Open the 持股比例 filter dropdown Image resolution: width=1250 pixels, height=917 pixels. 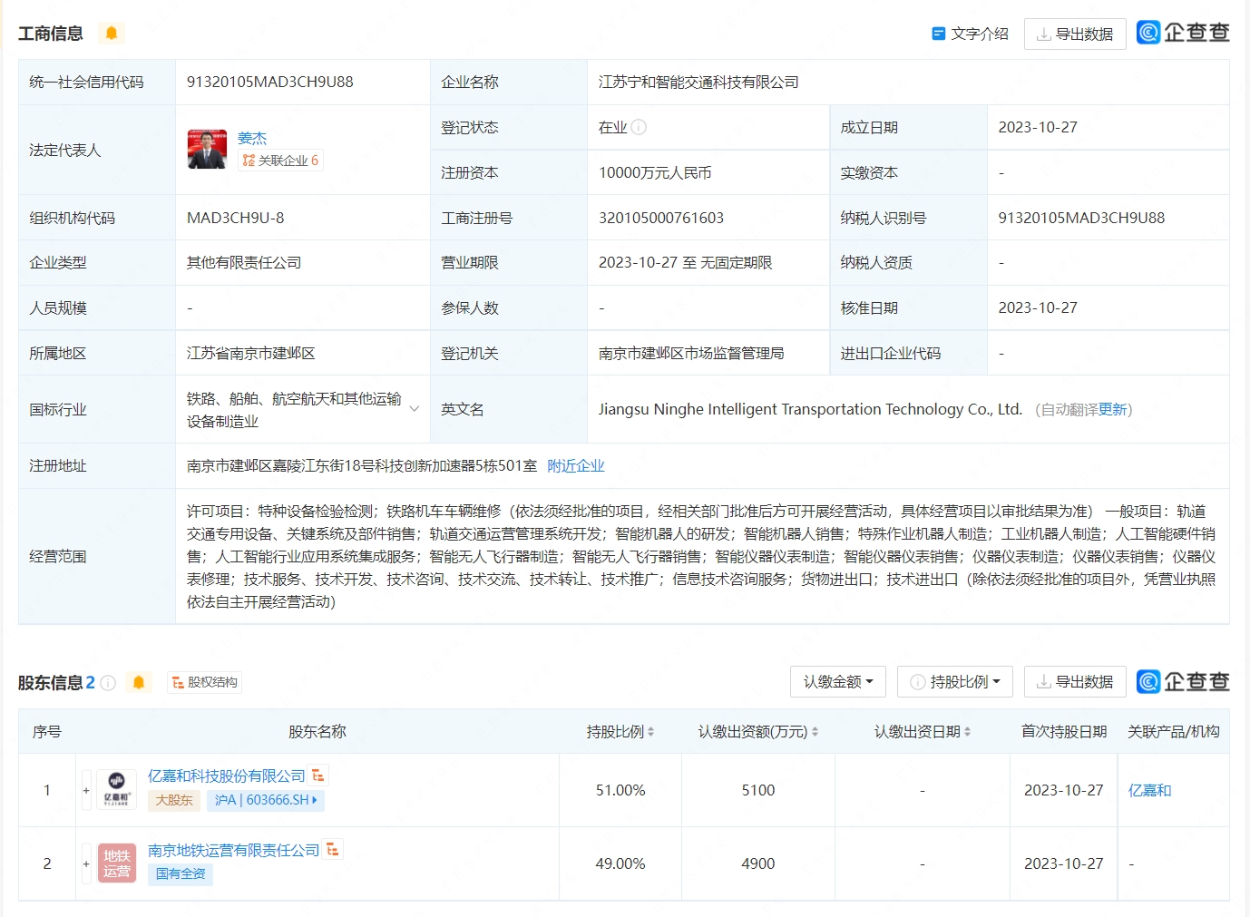[x=955, y=681]
